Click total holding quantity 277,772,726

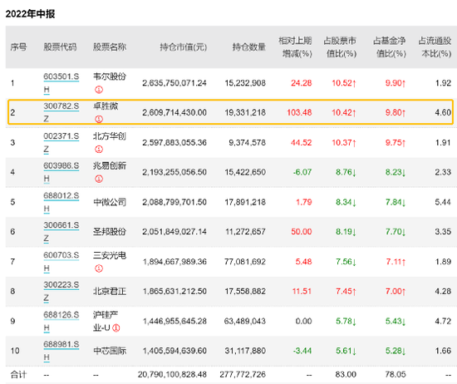tap(243, 374)
